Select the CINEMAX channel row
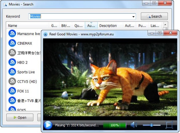Viewport: 180px width, 133px height. [x=24, y=43]
